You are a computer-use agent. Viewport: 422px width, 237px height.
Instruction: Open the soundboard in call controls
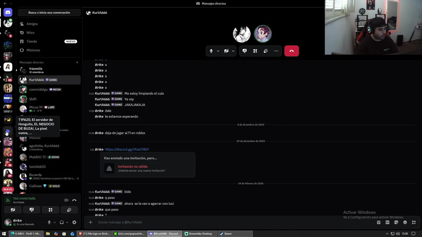[266, 51]
